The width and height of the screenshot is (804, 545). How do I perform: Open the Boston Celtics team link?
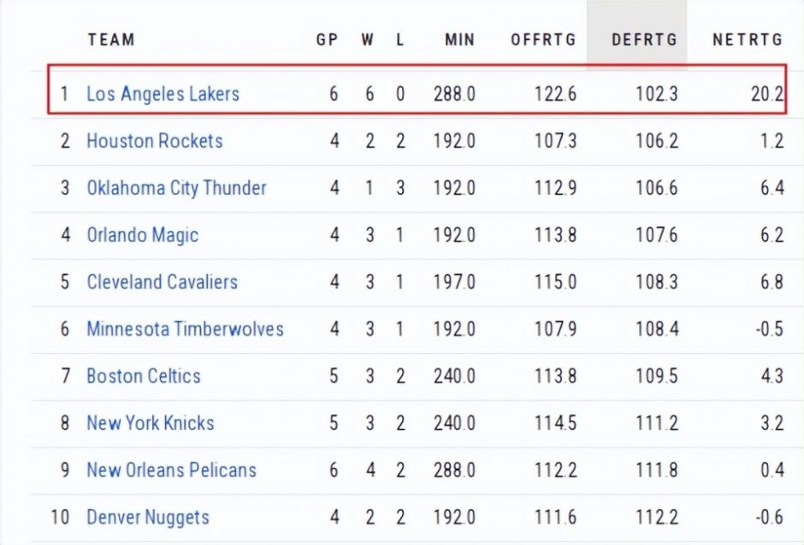(x=143, y=376)
